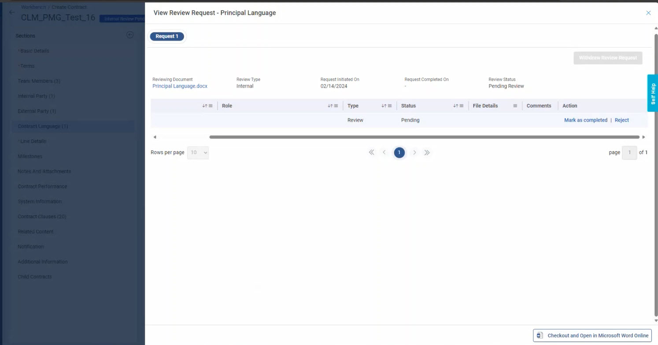
Task: Open the Status column filter menu
Action: [x=462, y=106]
